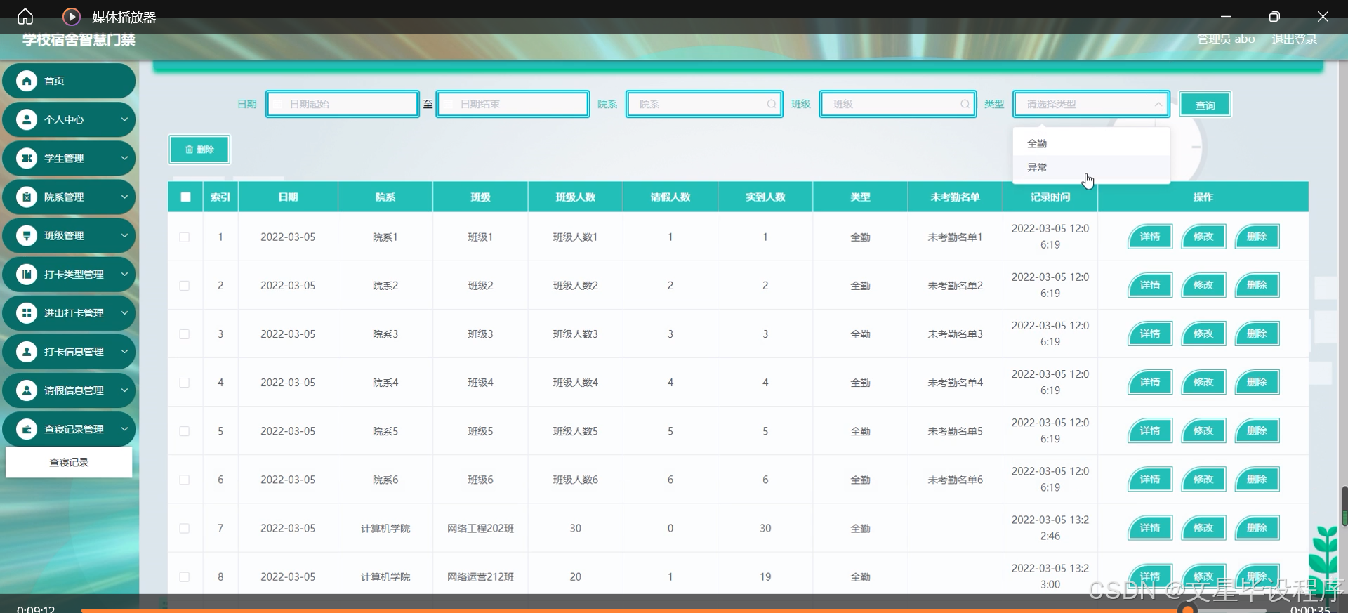Click 修改 for the 网络工程202班 row
The width and height of the screenshot is (1348, 613).
pyautogui.click(x=1203, y=527)
